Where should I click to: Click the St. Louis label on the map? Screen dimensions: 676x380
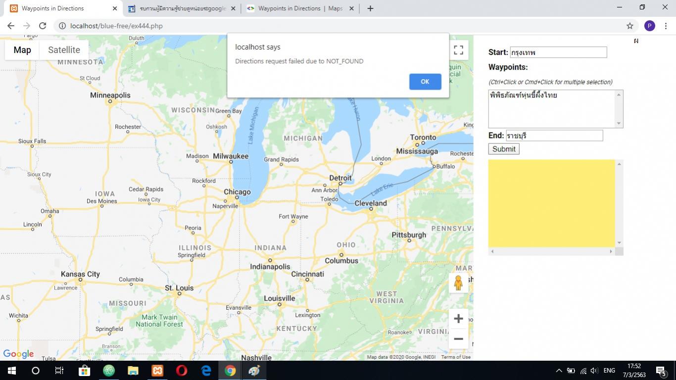coord(179,288)
